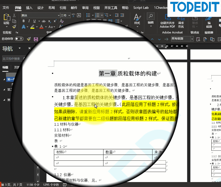Apply Underline formatting
The width and height of the screenshot is (221, 187).
coord(35,21)
